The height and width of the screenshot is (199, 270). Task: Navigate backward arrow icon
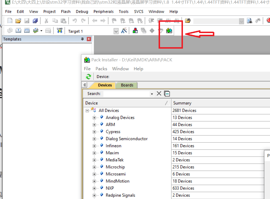coord(94,21)
